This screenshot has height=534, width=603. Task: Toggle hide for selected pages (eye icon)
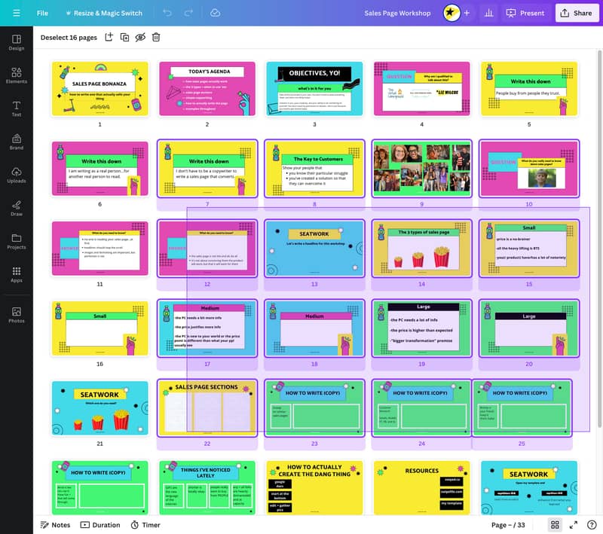pos(140,37)
